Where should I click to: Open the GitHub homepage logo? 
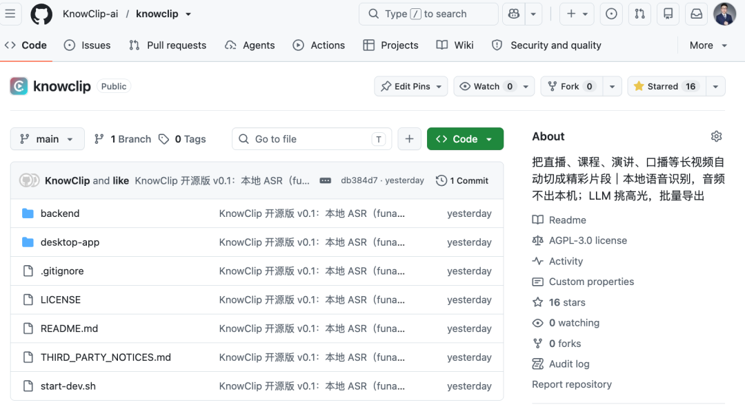41,14
